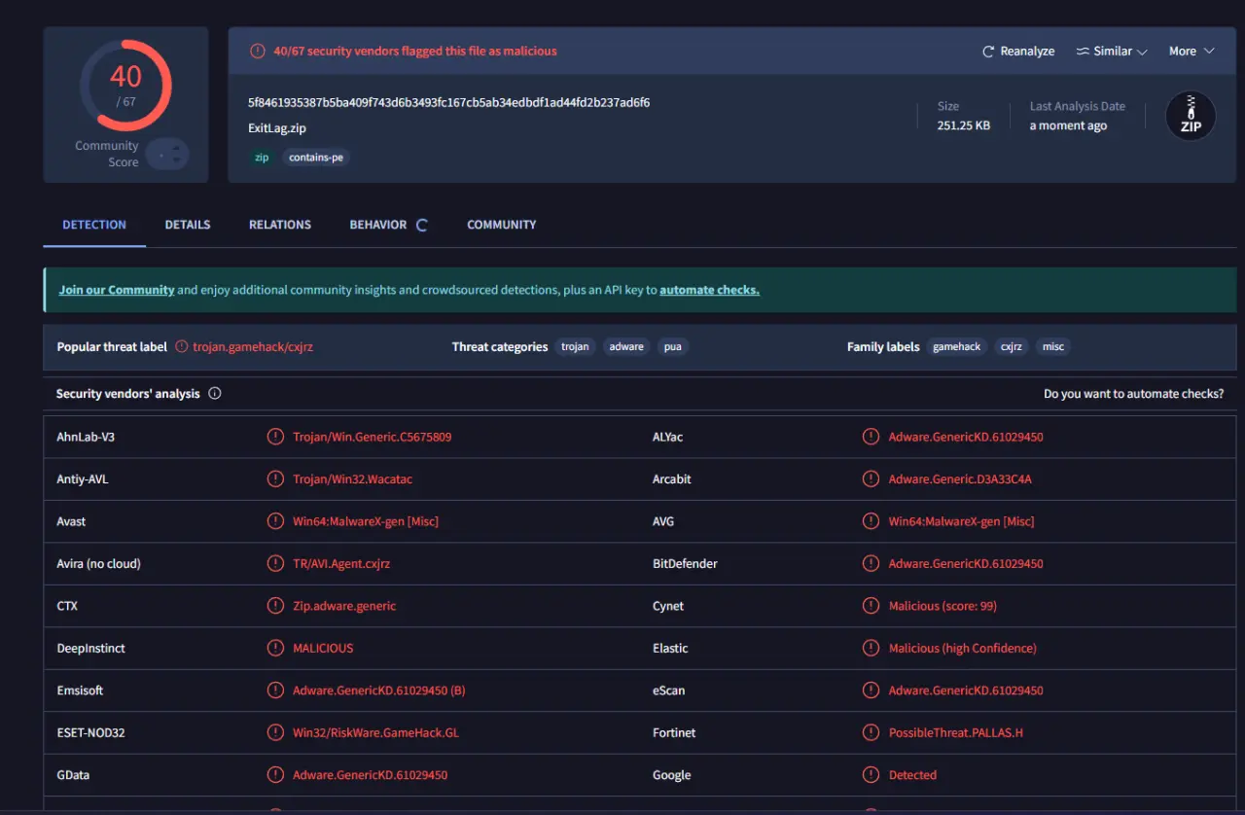
Task: Click the info icon beside Security vendors' analysis
Action: tap(215, 394)
